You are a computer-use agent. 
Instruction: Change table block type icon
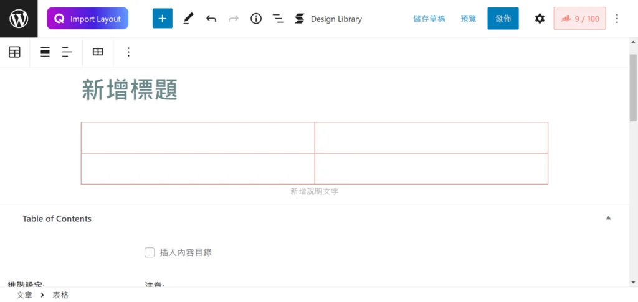tap(15, 52)
